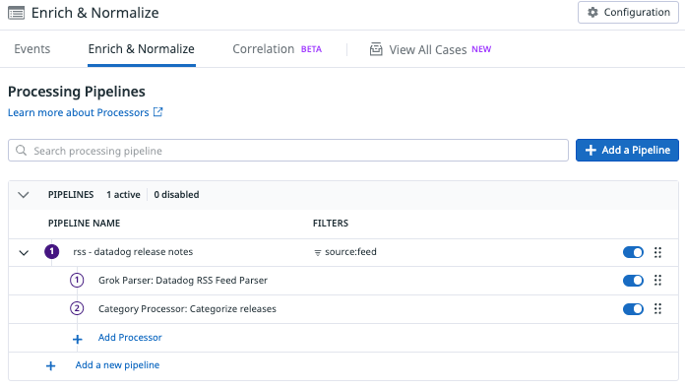Disable the rss - datadog release notes pipeline
The height and width of the screenshot is (389, 685).
point(633,252)
